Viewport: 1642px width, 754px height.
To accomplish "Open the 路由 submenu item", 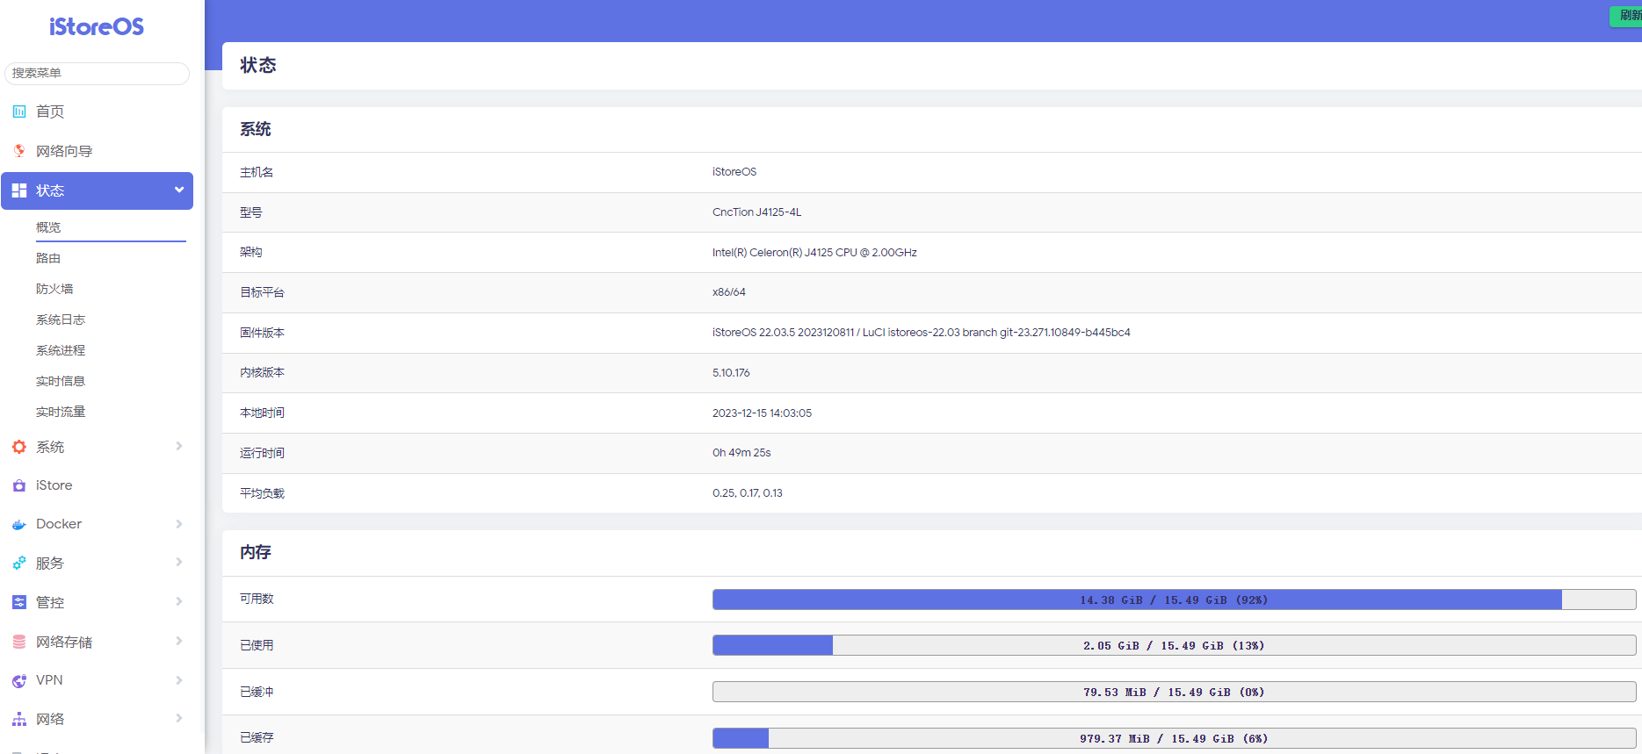I will [x=48, y=258].
